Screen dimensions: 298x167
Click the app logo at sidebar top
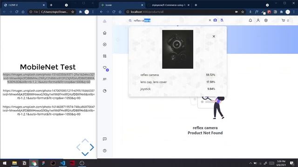[x=104, y=21]
